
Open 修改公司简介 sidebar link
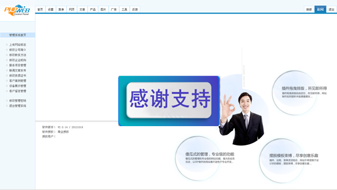click(x=18, y=50)
